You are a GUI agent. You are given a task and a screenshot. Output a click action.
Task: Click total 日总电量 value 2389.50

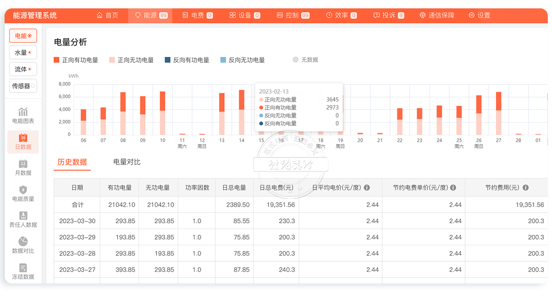point(238,205)
